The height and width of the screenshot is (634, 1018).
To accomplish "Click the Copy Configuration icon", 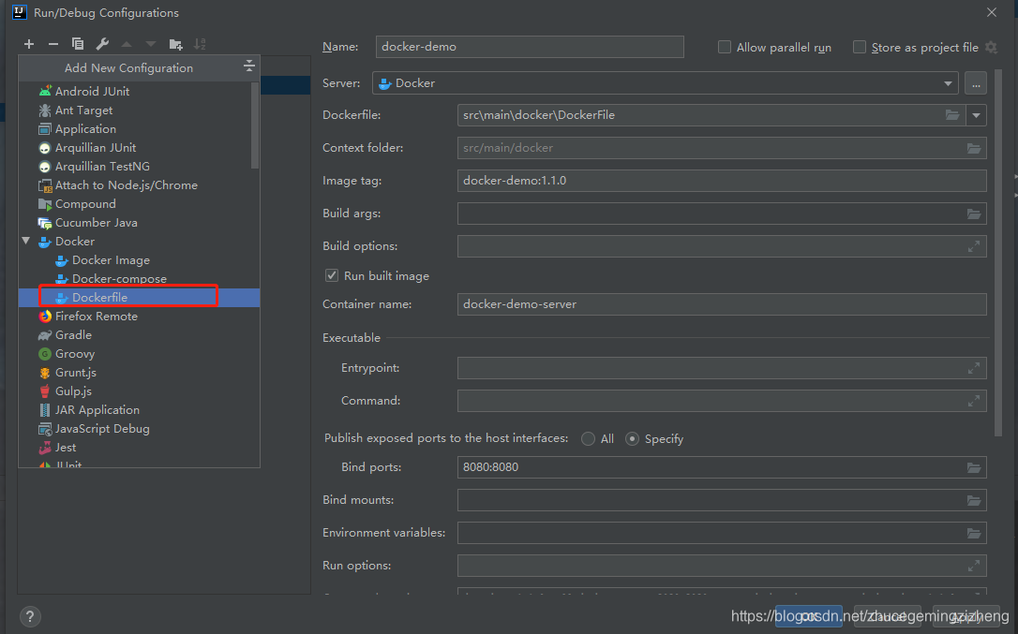I will 78,44.
